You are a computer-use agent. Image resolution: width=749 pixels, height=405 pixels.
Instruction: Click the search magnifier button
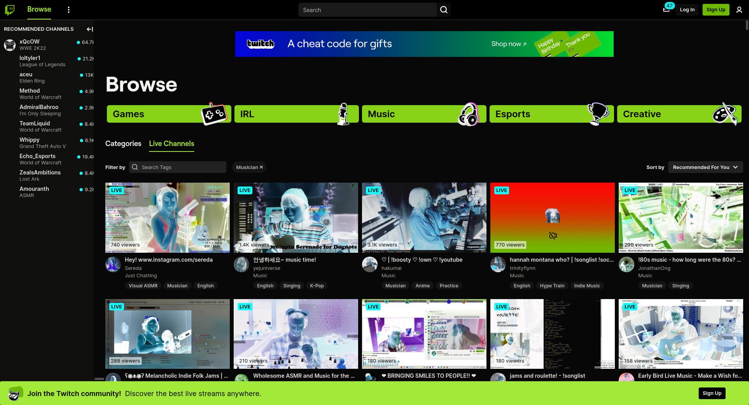[x=444, y=10]
